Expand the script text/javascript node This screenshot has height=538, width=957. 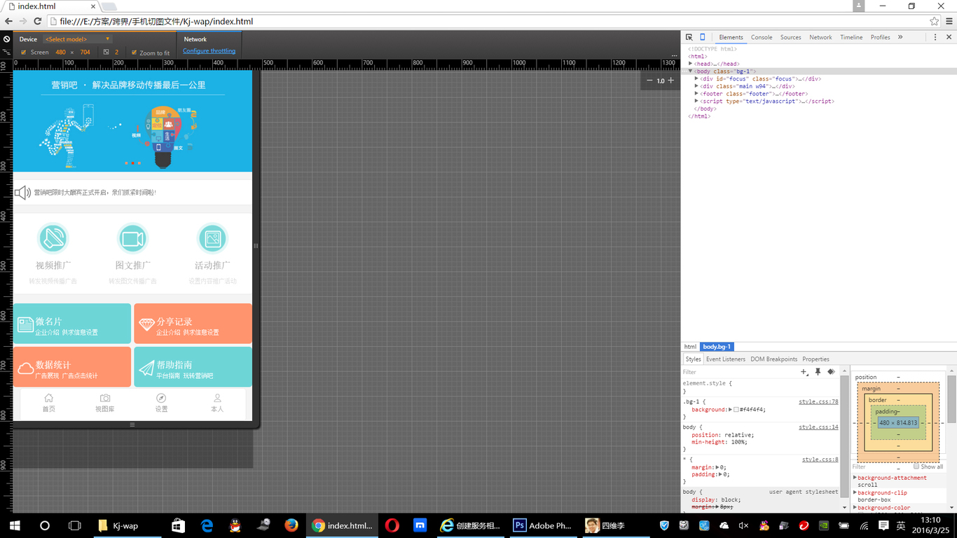pos(696,101)
